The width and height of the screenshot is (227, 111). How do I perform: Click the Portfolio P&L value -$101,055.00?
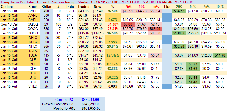click(90, 108)
